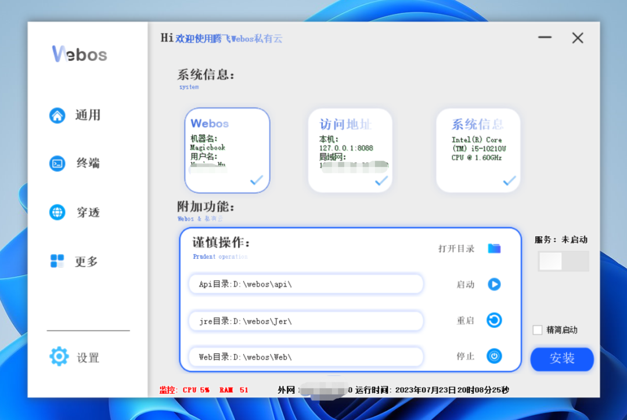The image size is (627, 420).
Task: Click the 打开目录 label
Action: [x=456, y=248]
